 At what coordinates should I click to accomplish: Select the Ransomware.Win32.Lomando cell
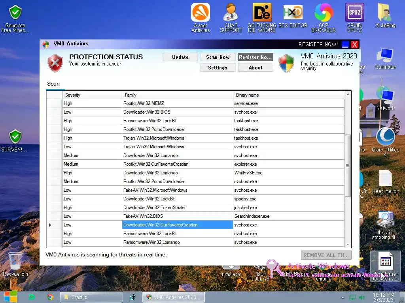click(178, 242)
